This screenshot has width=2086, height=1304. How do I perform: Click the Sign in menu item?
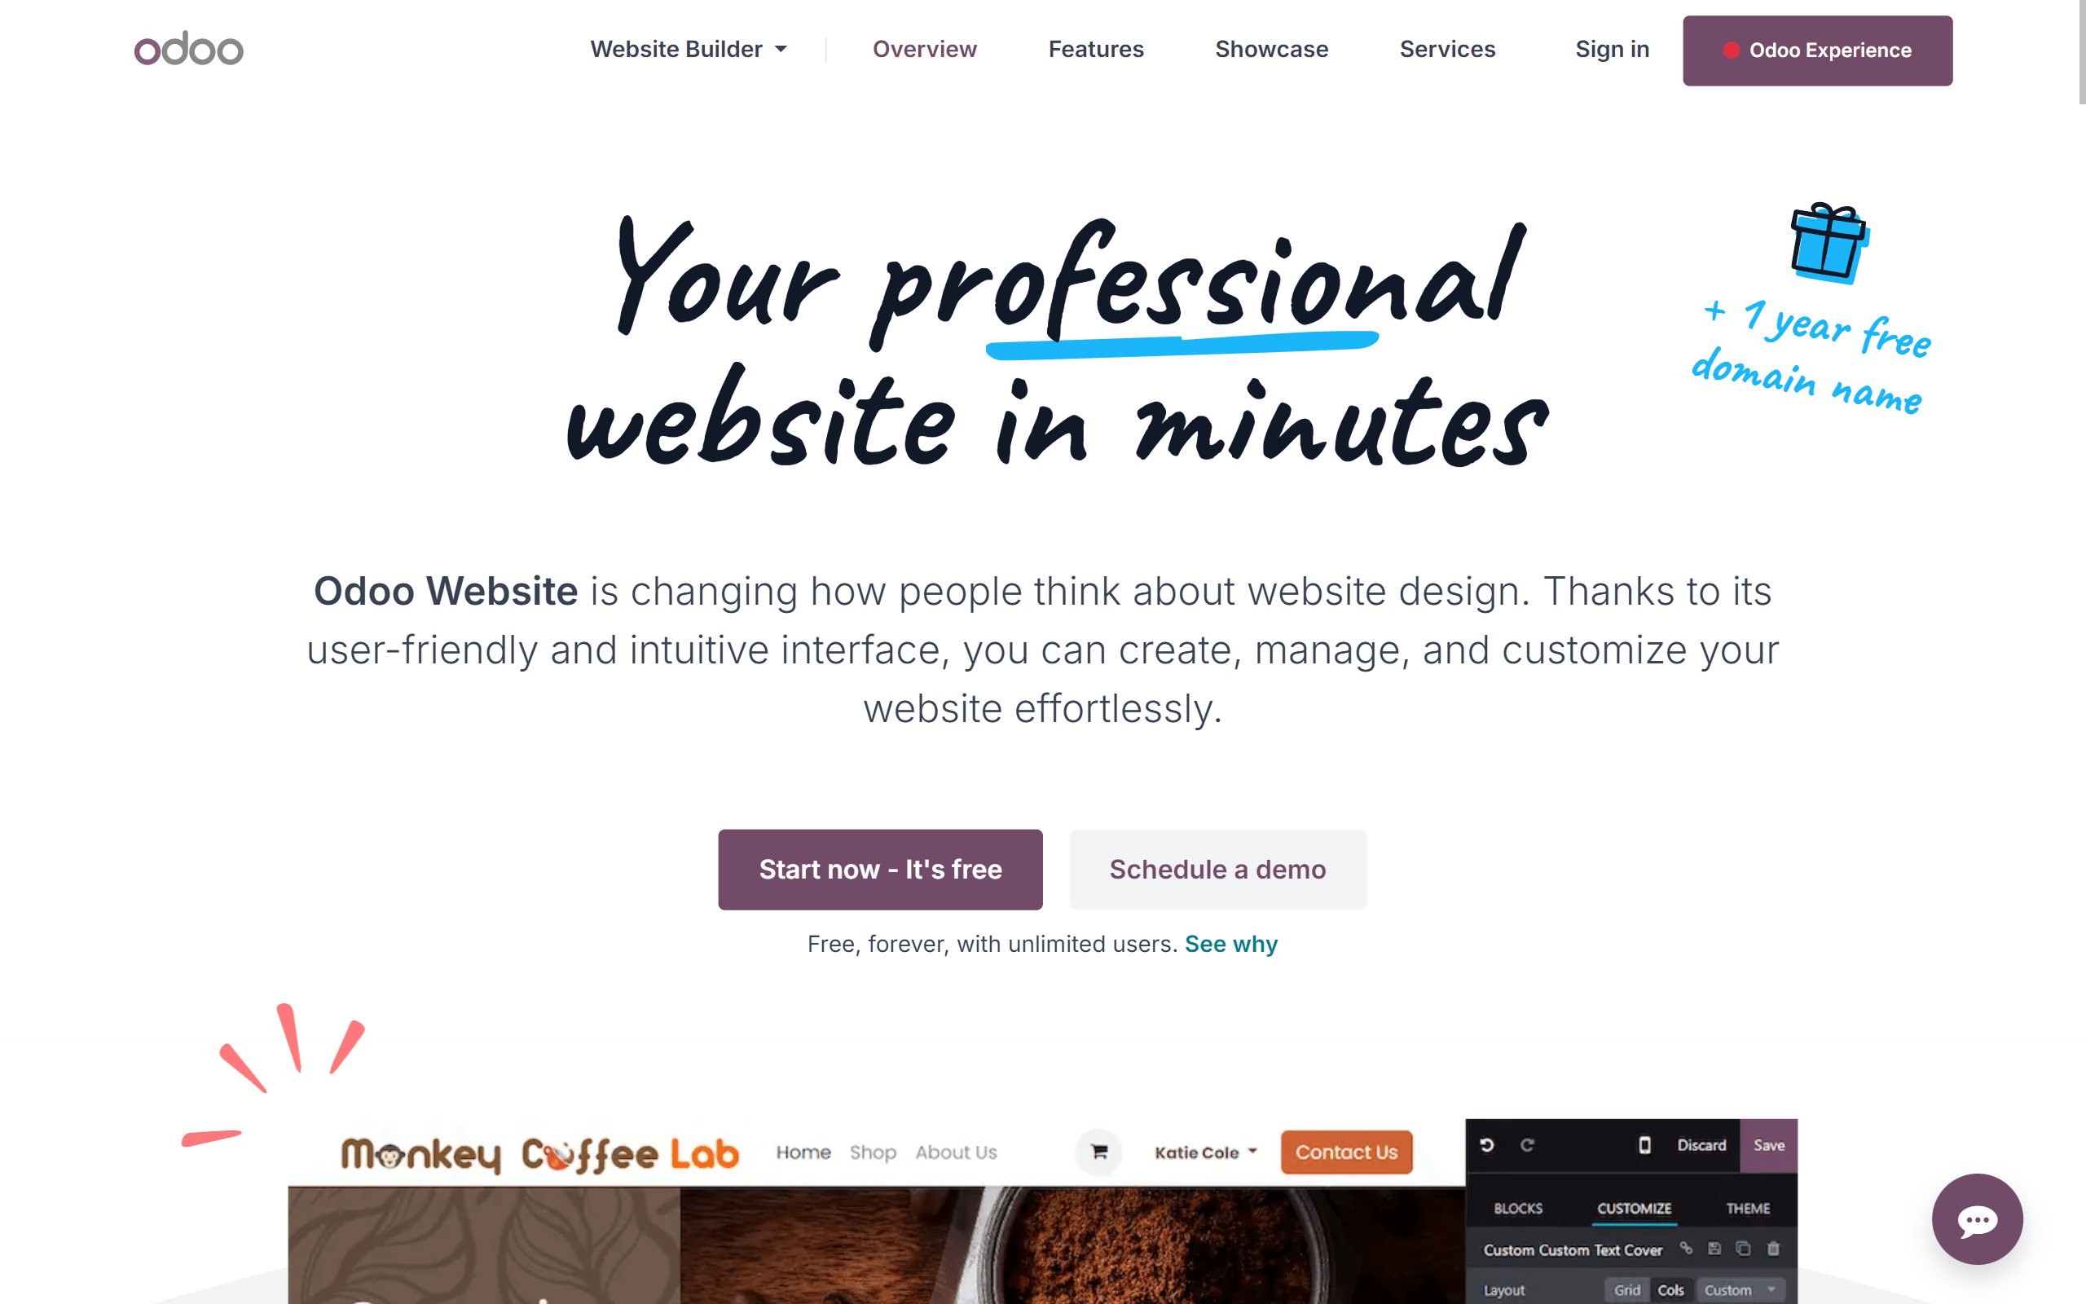pyautogui.click(x=1613, y=50)
